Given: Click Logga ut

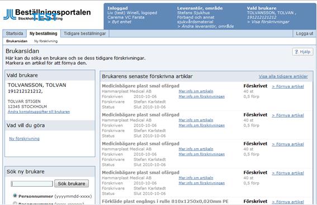Looking at the screenshot, I should point(305,33).
